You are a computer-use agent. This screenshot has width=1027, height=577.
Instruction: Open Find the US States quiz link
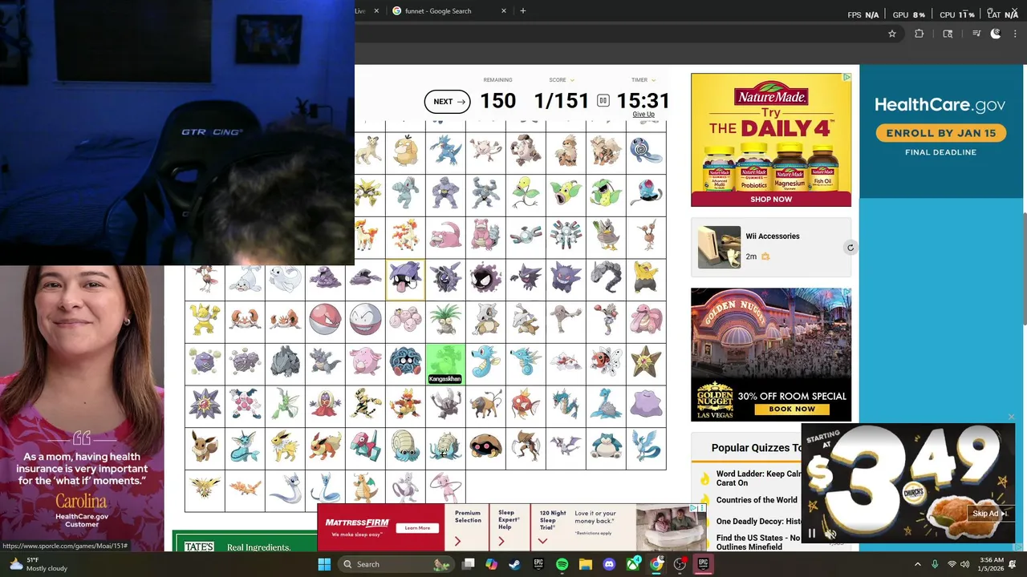[759, 543]
